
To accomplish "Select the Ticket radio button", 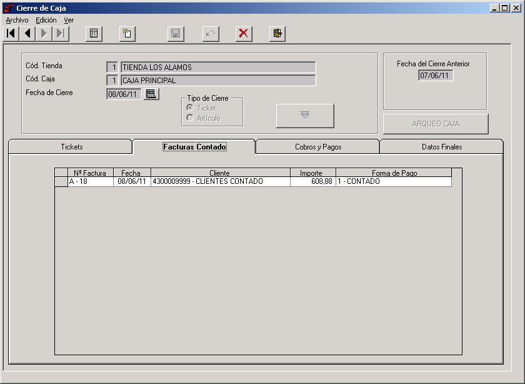I will tap(190, 108).
